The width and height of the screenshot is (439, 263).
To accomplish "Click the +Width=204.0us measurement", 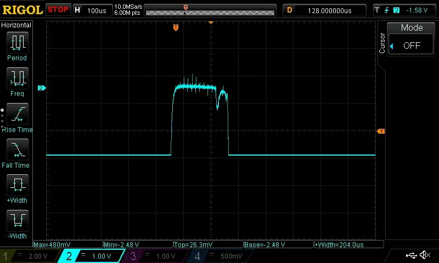I will 349,244.
